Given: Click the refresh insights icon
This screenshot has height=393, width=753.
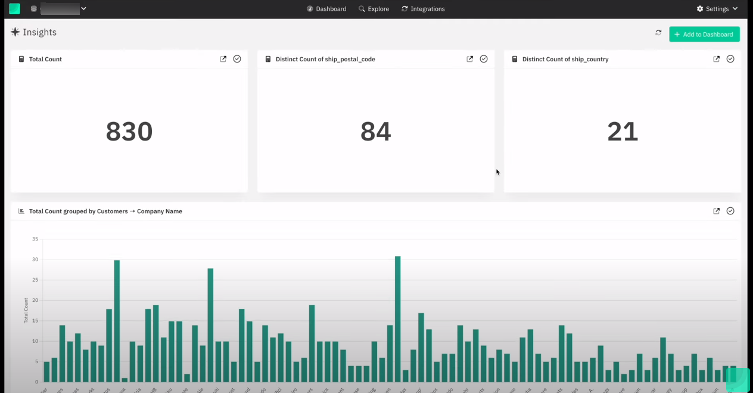Looking at the screenshot, I should click(658, 33).
